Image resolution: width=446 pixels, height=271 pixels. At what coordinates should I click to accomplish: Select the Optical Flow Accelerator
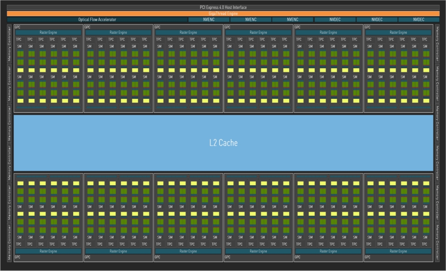pyautogui.click(x=97, y=20)
